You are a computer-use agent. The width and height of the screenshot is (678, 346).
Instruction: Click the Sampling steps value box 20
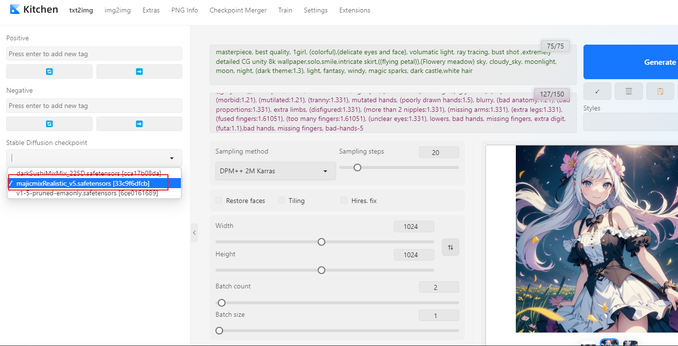(x=439, y=153)
